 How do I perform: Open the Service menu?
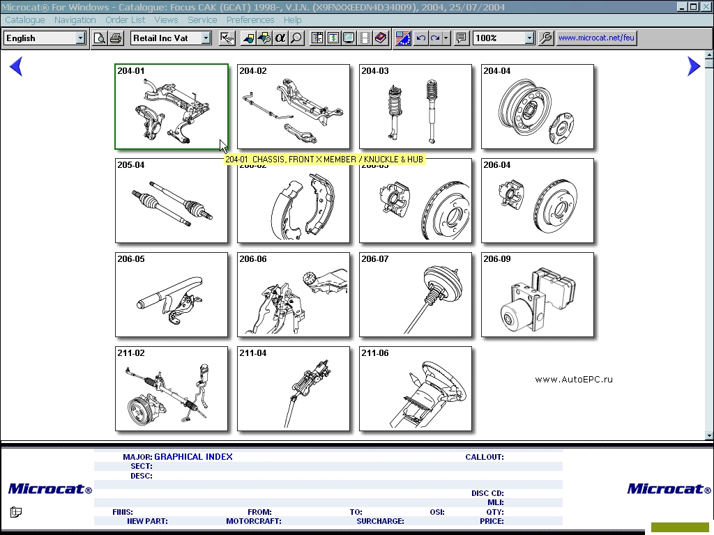click(x=202, y=20)
